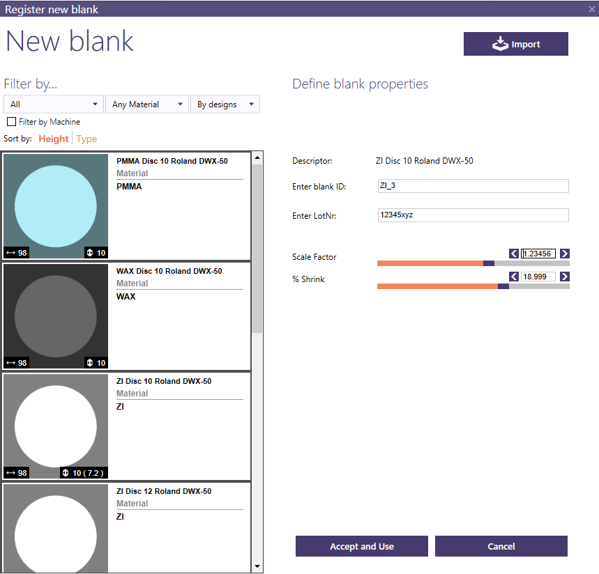Expand the By designs dropdown
Screen dimensions: 599x574
tap(225, 104)
